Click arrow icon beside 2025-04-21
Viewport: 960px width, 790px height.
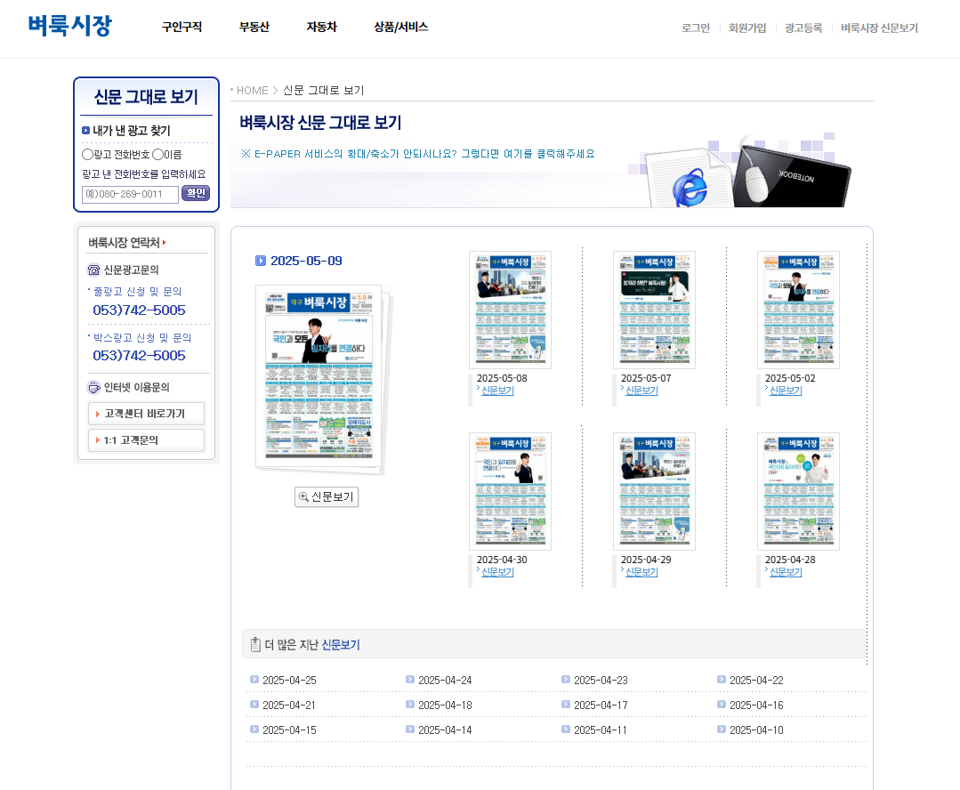(x=254, y=705)
